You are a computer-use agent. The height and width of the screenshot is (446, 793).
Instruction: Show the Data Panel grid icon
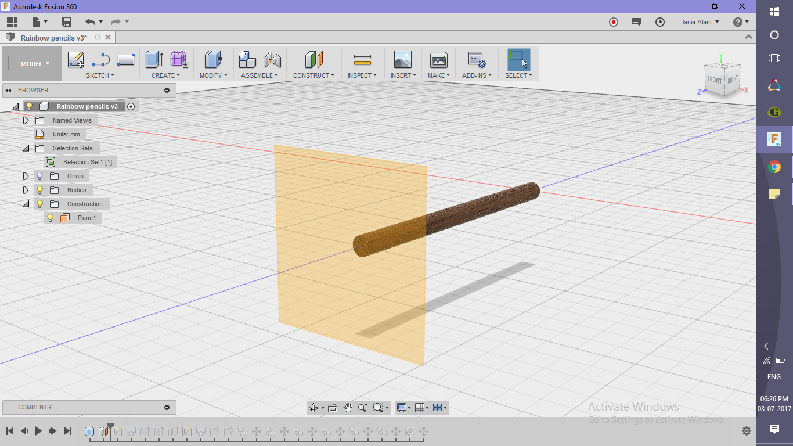coord(12,22)
